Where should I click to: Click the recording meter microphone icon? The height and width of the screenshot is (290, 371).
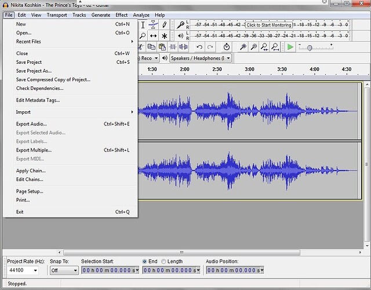180,24
